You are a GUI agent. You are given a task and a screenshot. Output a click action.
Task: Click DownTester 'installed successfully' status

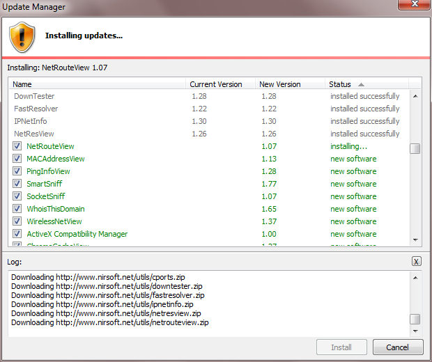click(365, 96)
